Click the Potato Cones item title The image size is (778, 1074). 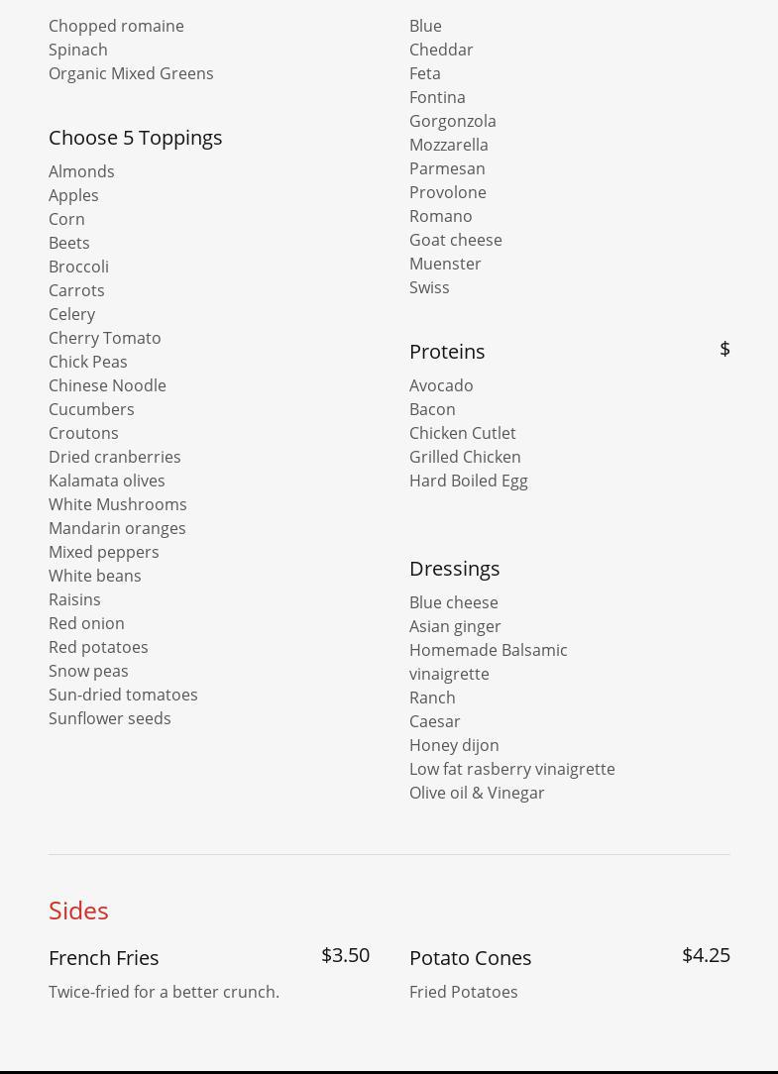pos(471,958)
